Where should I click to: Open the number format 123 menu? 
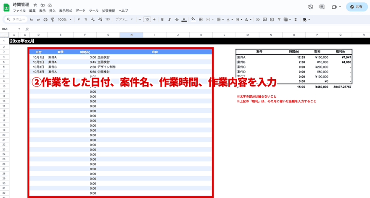[x=108, y=20]
